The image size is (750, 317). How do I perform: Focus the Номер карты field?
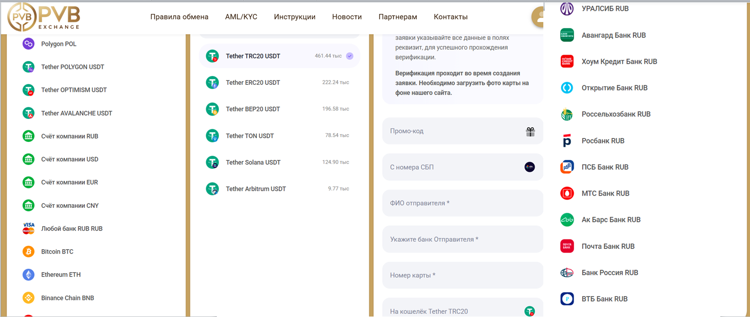coord(463,275)
